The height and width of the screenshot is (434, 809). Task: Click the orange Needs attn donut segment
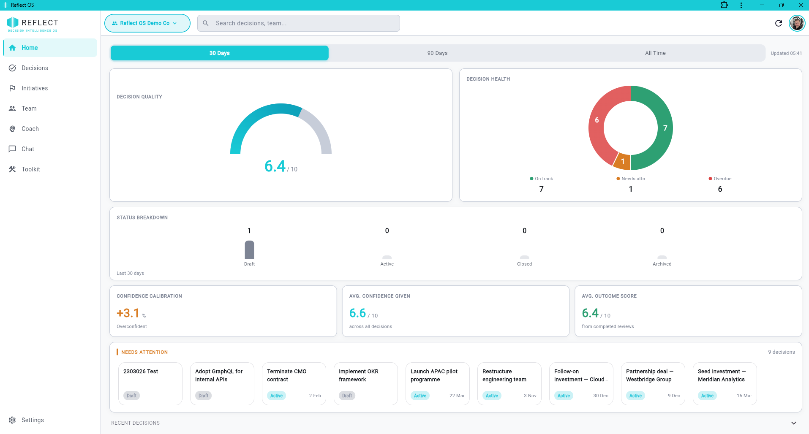(x=623, y=161)
